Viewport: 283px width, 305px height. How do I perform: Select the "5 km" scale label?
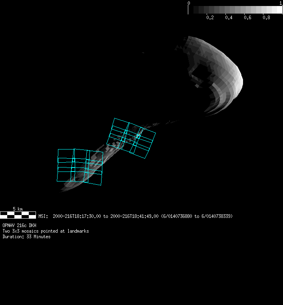[x=18, y=209]
